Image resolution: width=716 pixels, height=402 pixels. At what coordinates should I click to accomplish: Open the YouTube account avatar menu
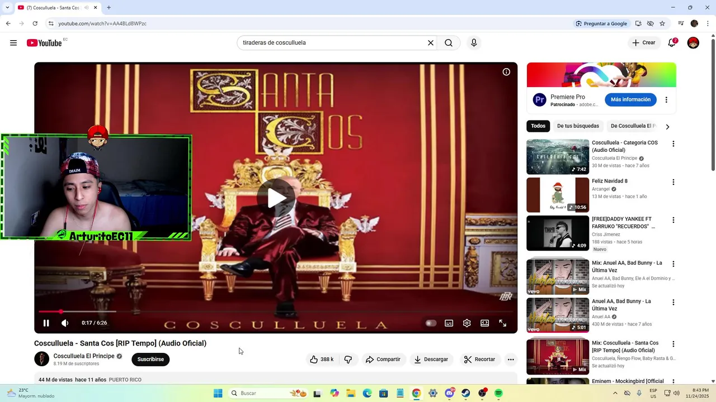(693, 43)
